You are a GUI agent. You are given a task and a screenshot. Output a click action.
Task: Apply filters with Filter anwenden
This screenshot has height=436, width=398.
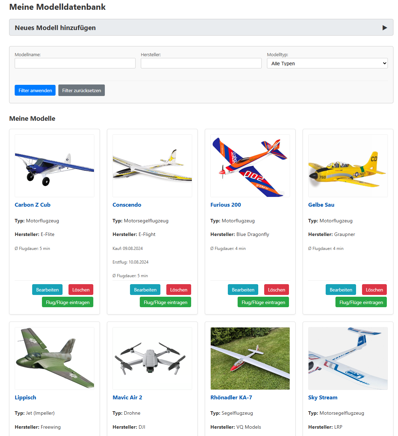(35, 90)
